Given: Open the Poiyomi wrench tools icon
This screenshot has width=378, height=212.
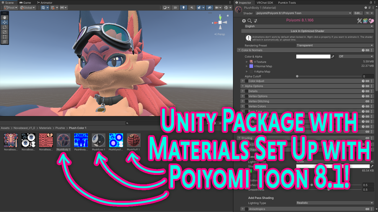Looking at the screenshot, I should pos(359,21).
